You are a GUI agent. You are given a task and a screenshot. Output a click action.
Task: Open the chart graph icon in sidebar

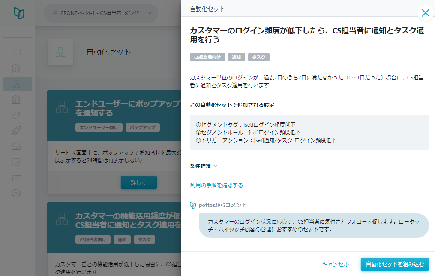16,162
